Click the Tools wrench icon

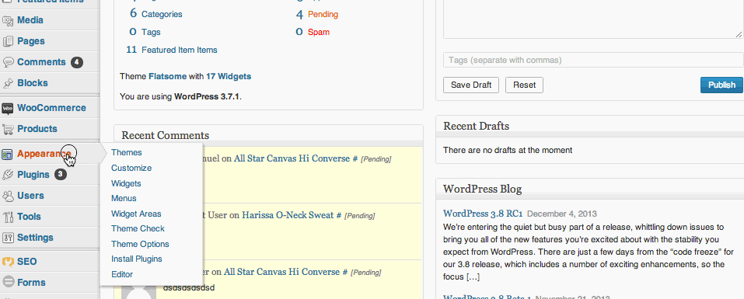(x=8, y=217)
